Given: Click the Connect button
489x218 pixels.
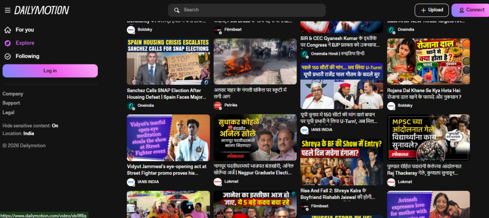Looking at the screenshot, I should 471,10.
